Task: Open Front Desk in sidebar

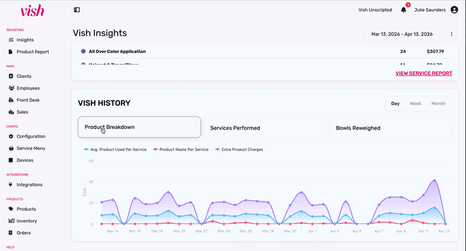Action: tap(29, 100)
